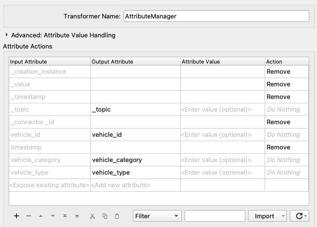
Task: Click Attribute Value cell for vehicle_type
Action: [x=222, y=172]
